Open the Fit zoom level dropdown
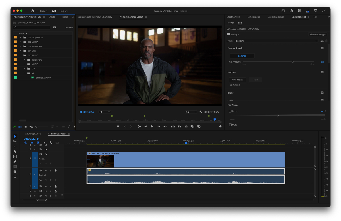This screenshot has width=341, height=221. pyautogui.click(x=105, y=112)
